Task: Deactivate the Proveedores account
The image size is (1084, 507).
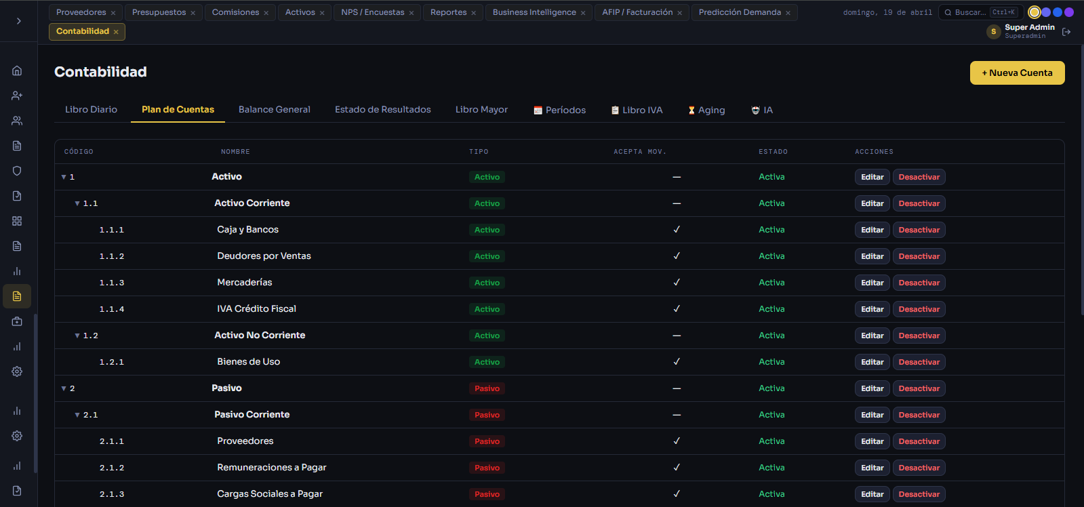Action: pyautogui.click(x=919, y=441)
